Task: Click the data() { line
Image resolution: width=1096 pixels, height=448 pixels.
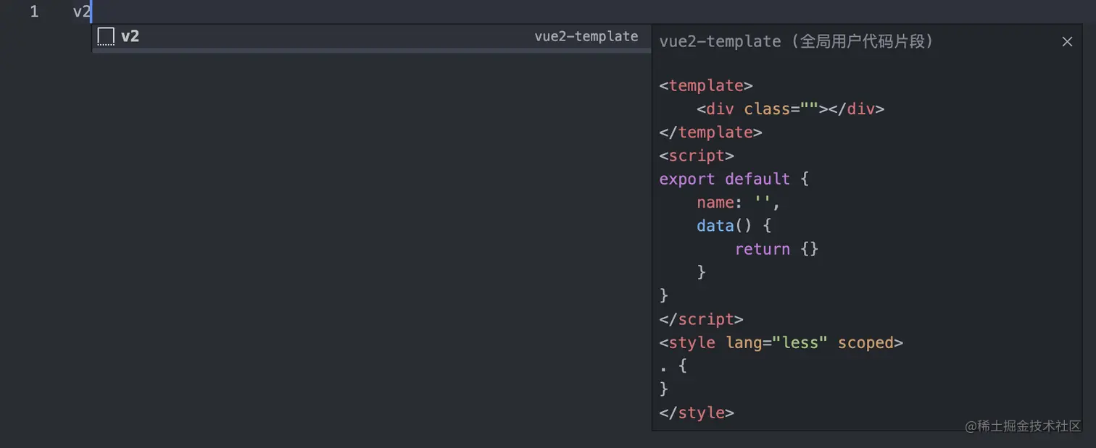Action: click(734, 226)
